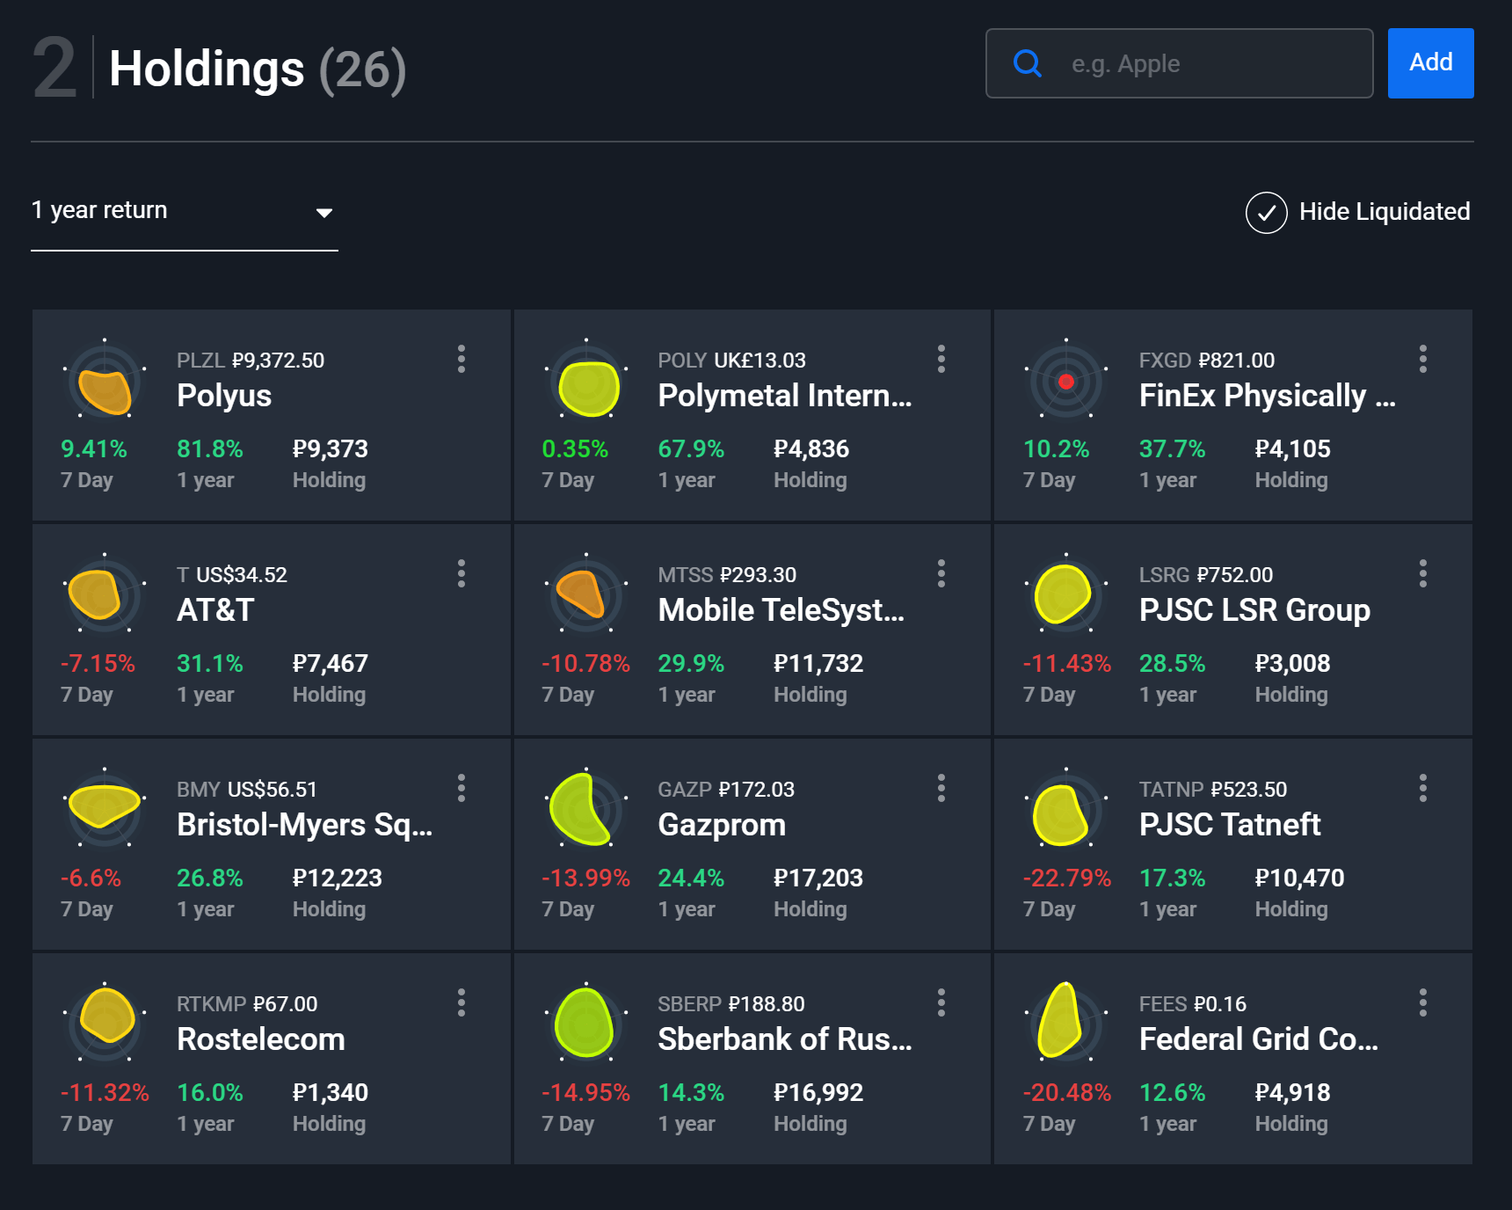Click the Add button
This screenshot has height=1210, width=1512.
(x=1430, y=63)
